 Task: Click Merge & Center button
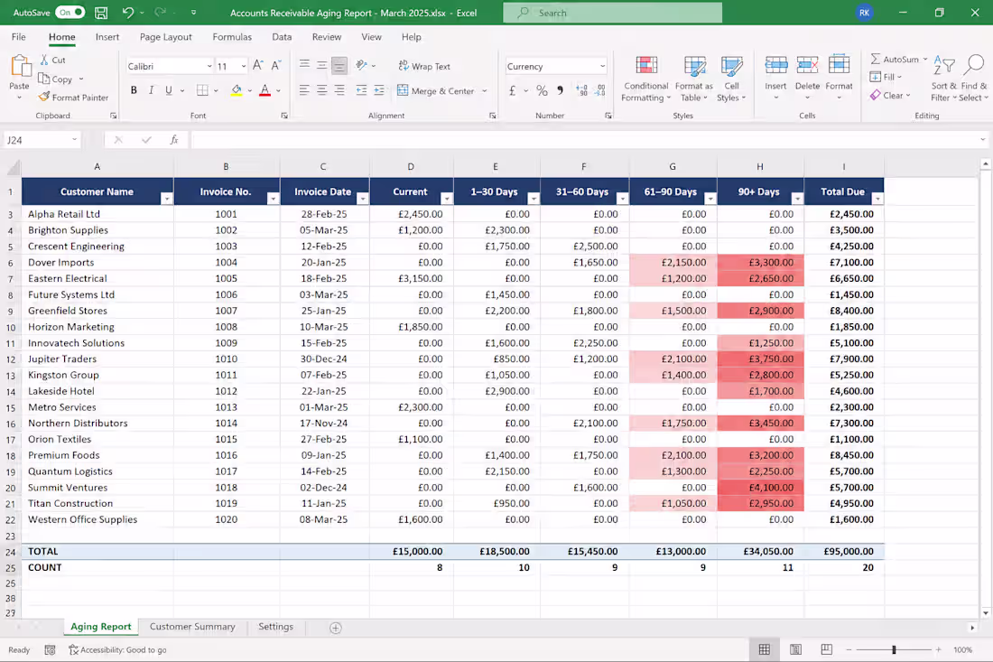(436, 90)
